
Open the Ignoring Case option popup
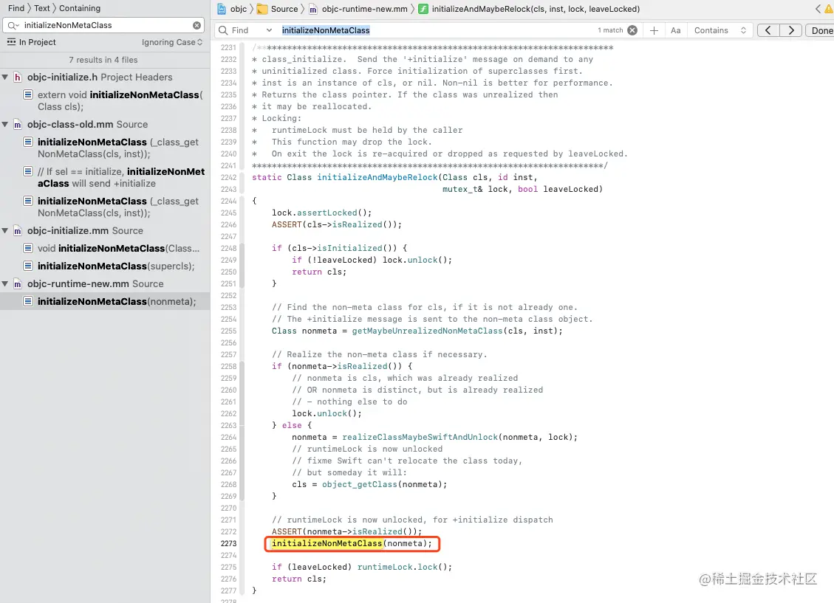pos(172,42)
